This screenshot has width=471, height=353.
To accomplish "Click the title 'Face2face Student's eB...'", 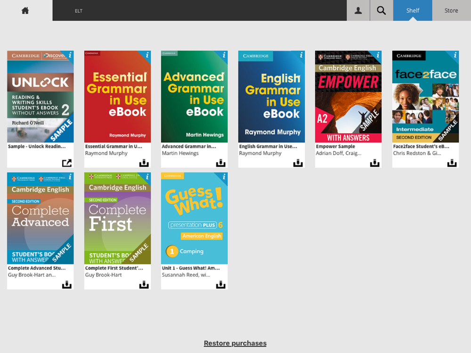I will point(421,146).
